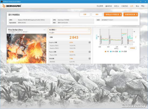Click the white Save button in details header
The width and height of the screenshot is (148, 109).
click(x=97, y=15)
